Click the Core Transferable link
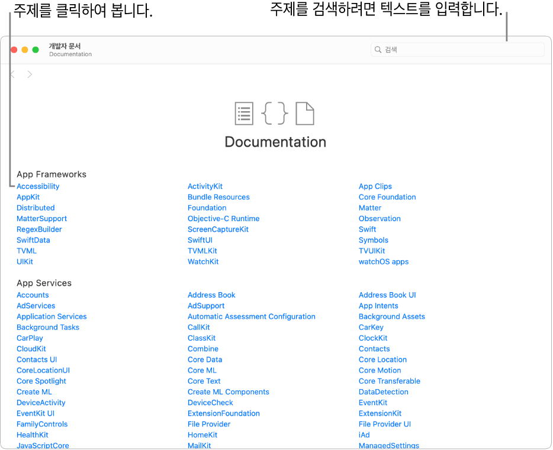This screenshot has width=553, height=450. coord(390,381)
